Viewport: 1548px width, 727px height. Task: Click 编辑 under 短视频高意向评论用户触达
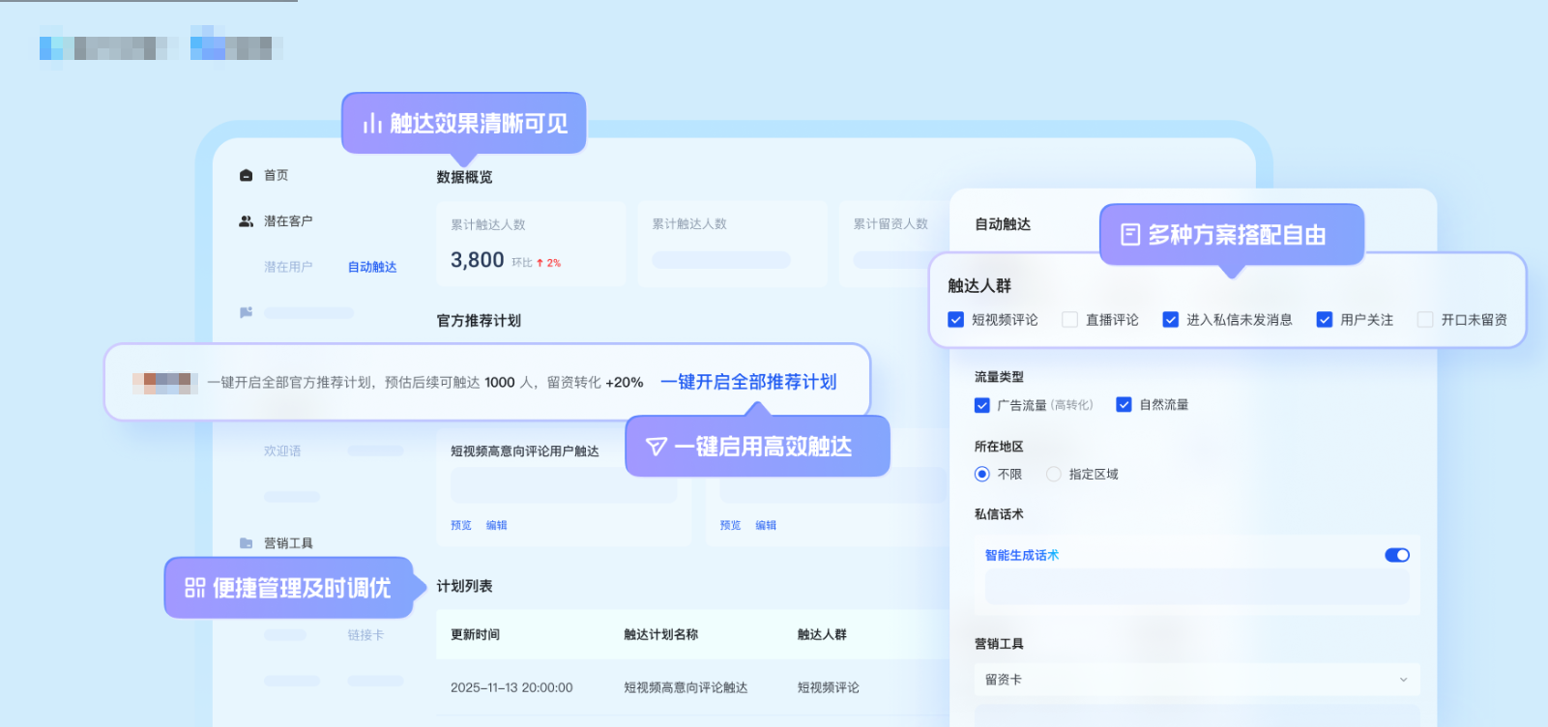click(x=496, y=526)
